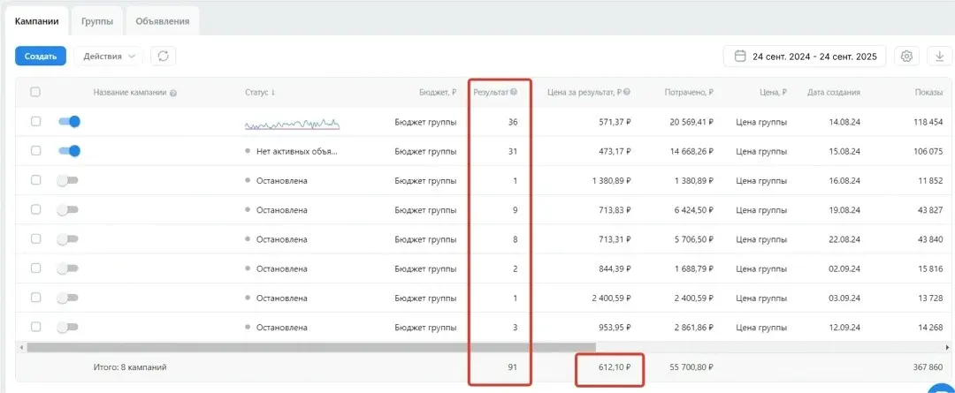
Task: Tick the select-all checkbox in table header
Action: 35,92
